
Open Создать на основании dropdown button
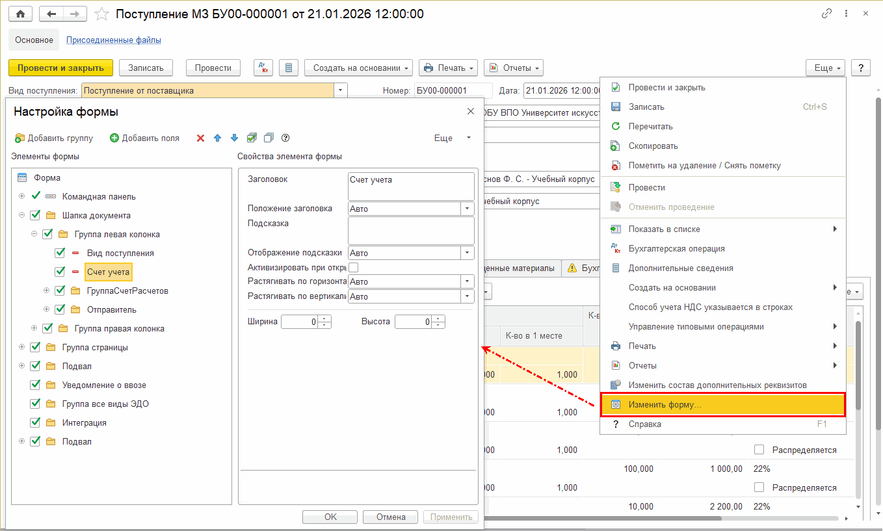[x=359, y=68]
